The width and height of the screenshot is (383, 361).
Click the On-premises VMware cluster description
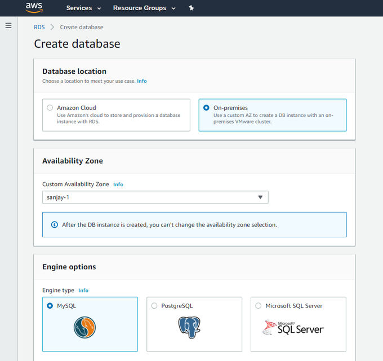click(273, 118)
